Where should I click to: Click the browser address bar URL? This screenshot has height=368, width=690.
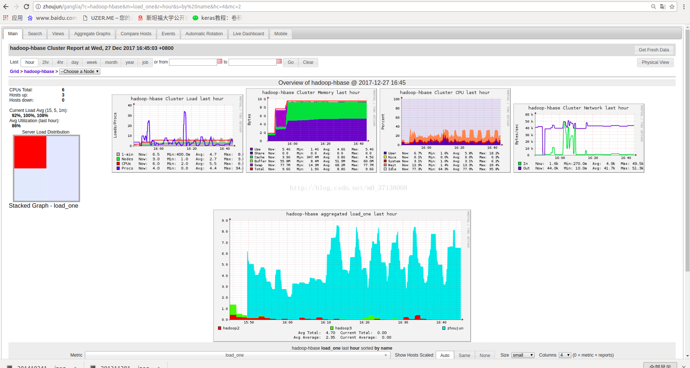click(x=142, y=7)
